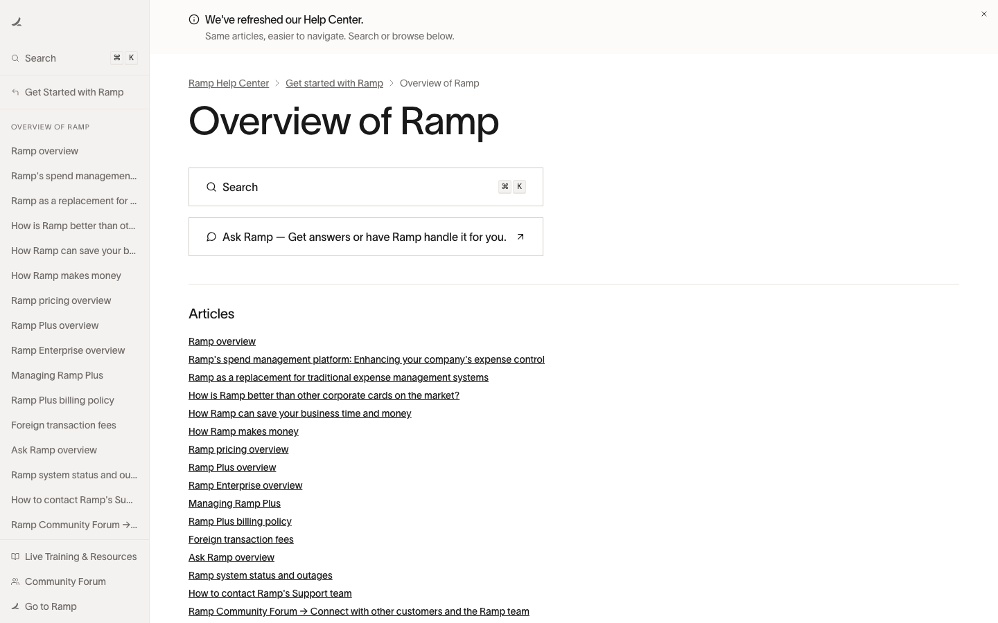Viewport: 998px width, 623px height.
Task: Click the main page Search field
Action: [366, 187]
